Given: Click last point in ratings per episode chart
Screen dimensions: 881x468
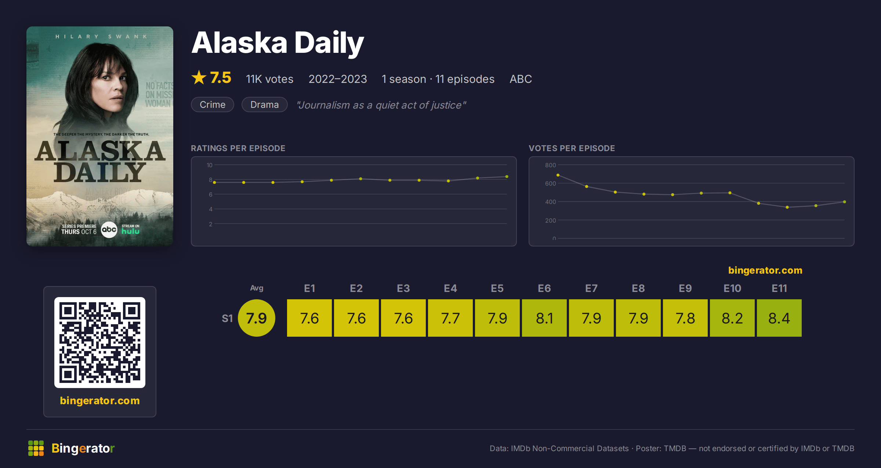Looking at the screenshot, I should click(x=507, y=177).
